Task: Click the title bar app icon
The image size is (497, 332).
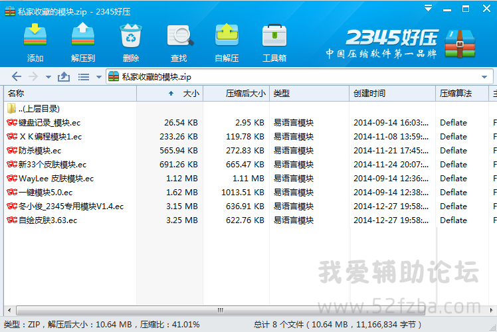Action: [10, 11]
